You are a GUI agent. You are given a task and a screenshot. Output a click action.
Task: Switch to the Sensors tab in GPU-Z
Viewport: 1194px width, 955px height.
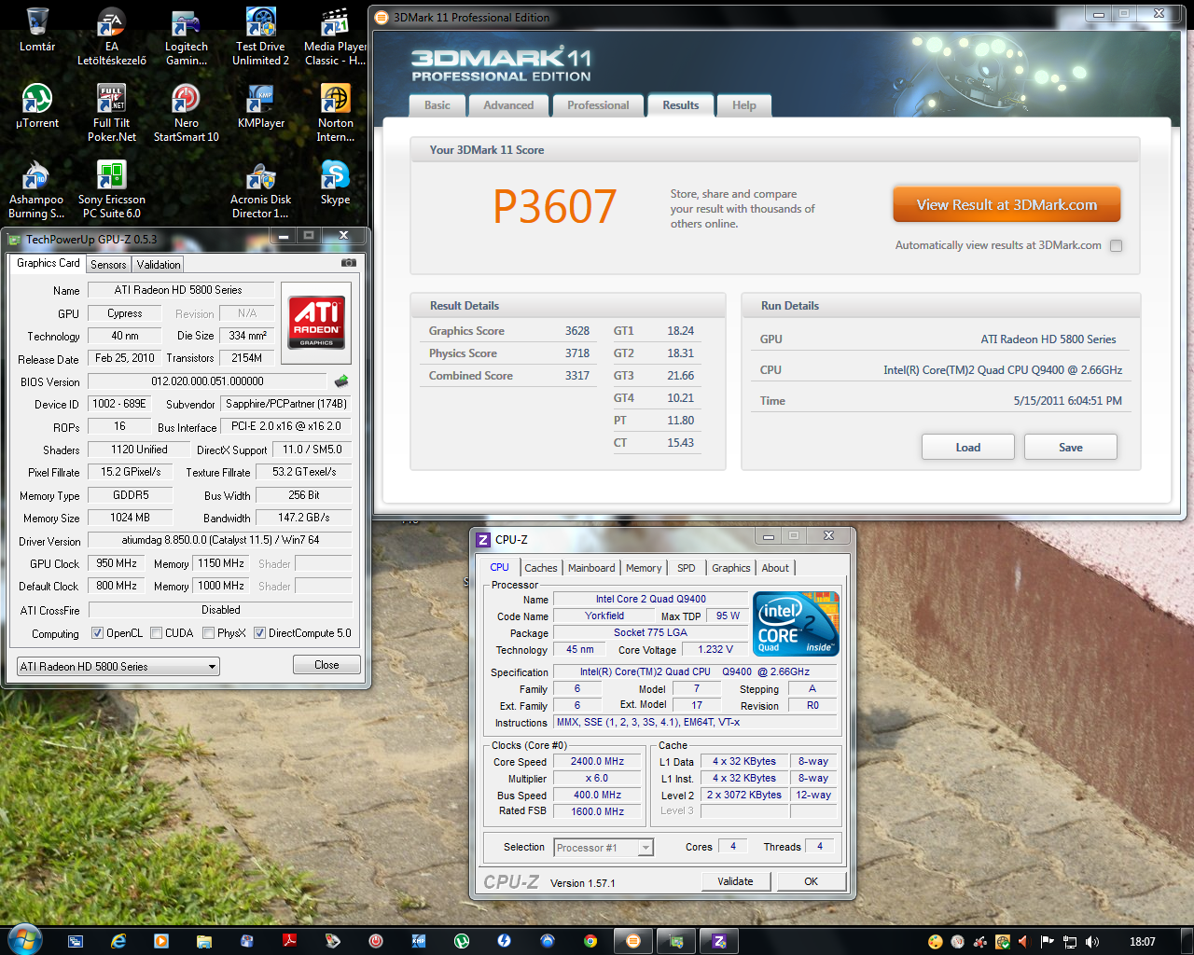point(108,265)
